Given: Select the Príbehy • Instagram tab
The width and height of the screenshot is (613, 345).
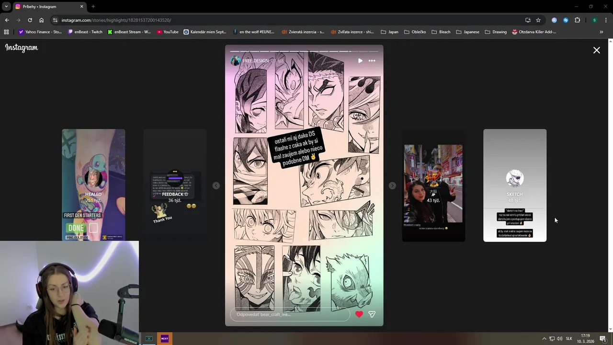Looking at the screenshot, I should coord(49,6).
